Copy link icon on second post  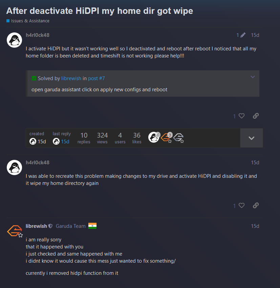[256, 205]
